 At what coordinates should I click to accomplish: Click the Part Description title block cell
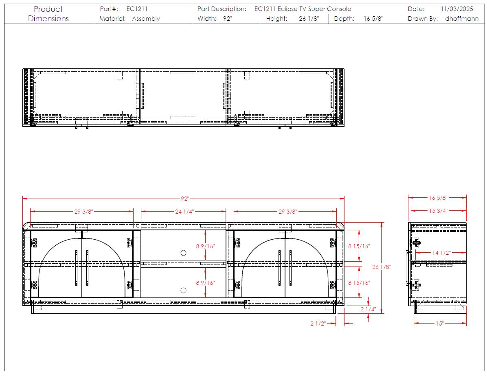(x=297, y=9)
